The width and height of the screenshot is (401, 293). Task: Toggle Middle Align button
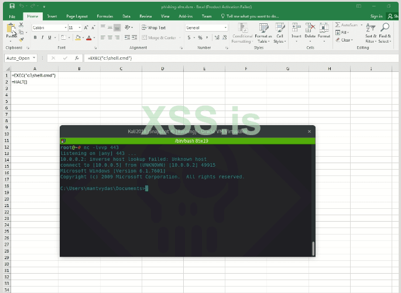pos(110,27)
